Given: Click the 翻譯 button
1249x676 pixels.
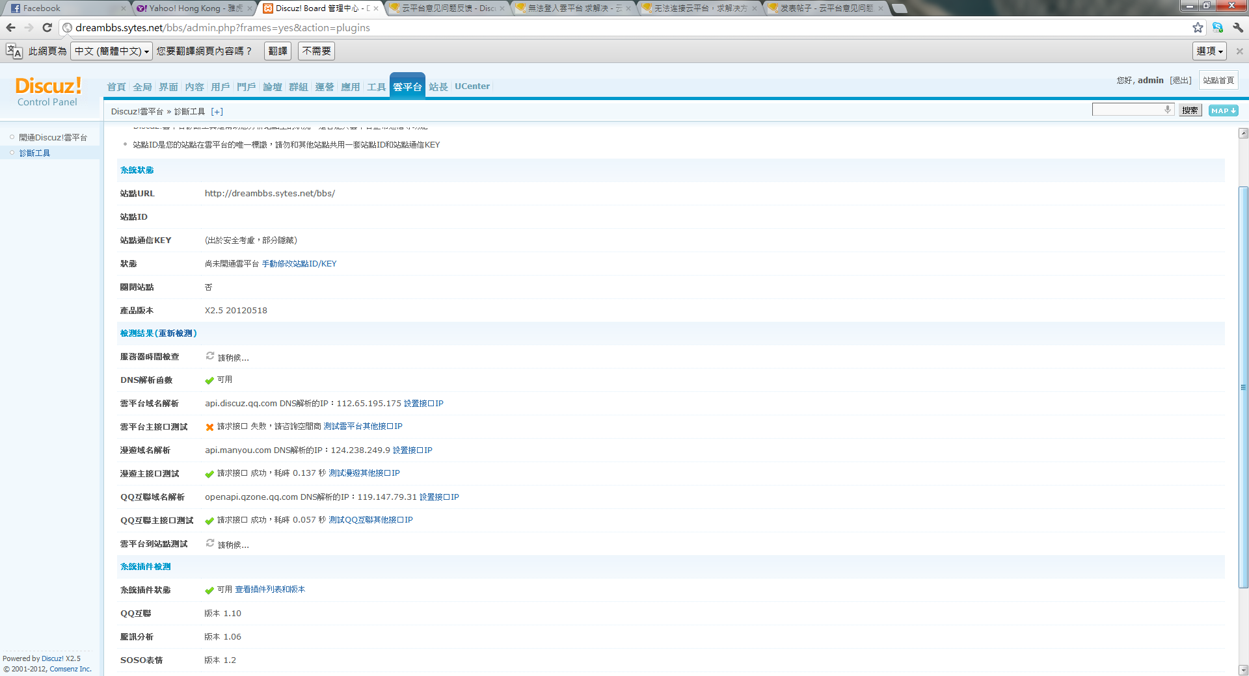Looking at the screenshot, I should [x=278, y=51].
